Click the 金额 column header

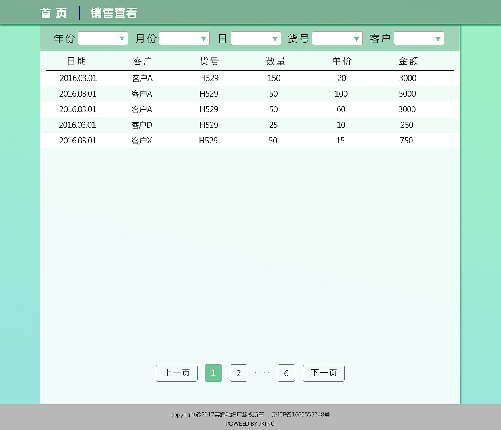[408, 61]
